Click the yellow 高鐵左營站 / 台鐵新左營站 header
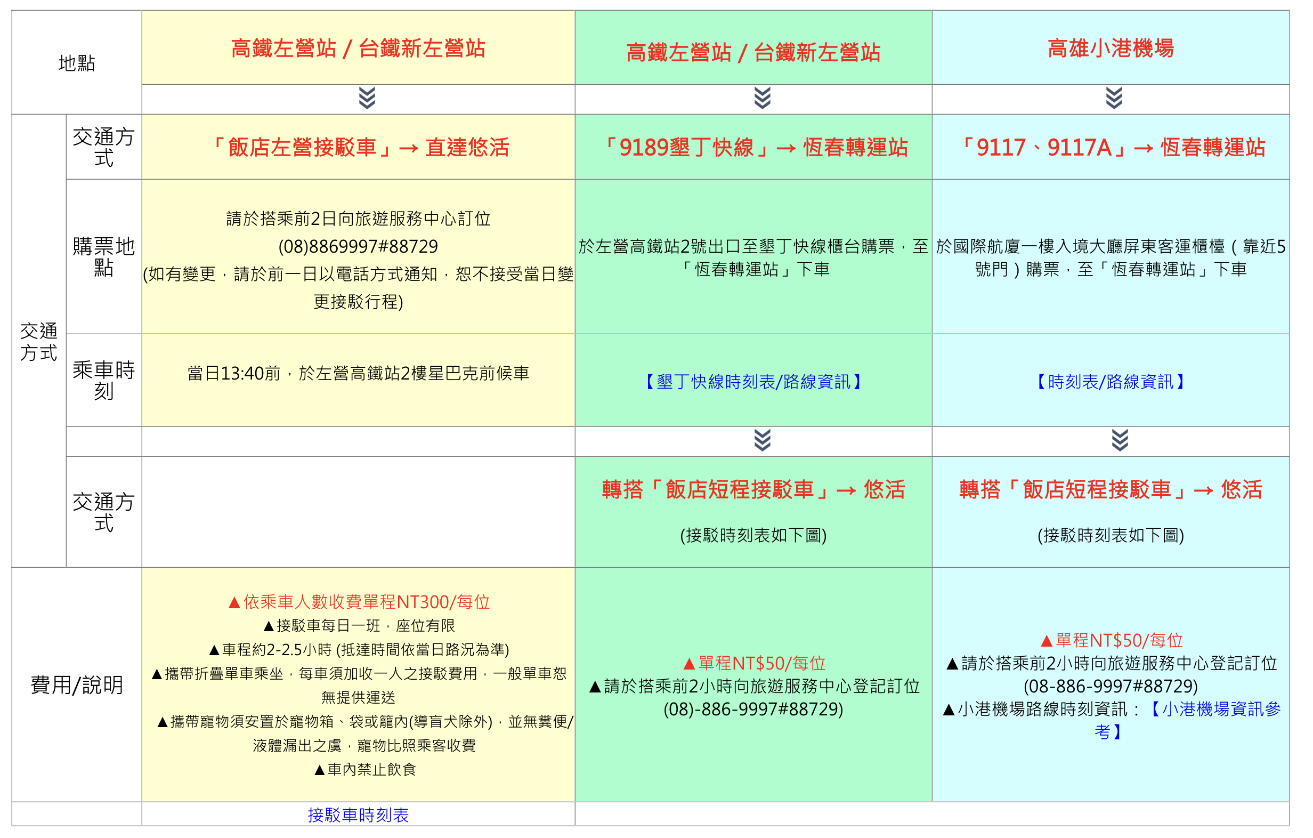This screenshot has height=838, width=1313. 358,48
